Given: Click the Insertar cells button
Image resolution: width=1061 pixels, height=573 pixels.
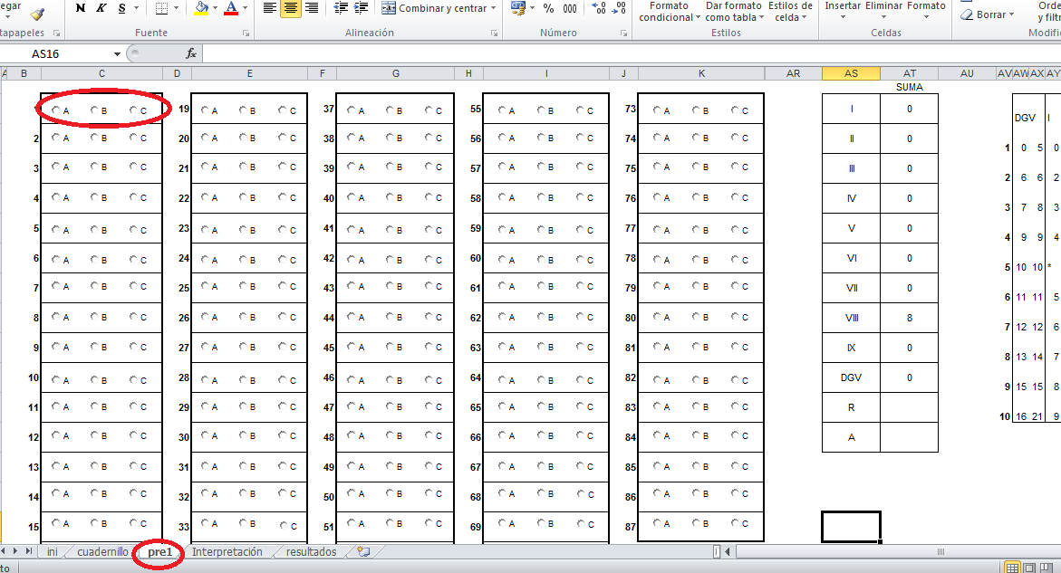Looking at the screenshot, I should [x=843, y=7].
